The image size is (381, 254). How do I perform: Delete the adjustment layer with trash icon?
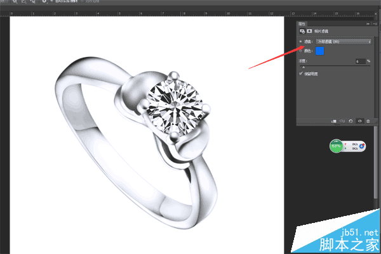tap(368, 121)
